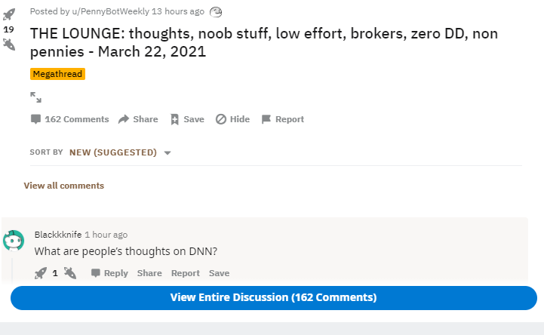The height and width of the screenshot is (335, 544).
Task: Report the post with the flag button
Action: [x=282, y=119]
